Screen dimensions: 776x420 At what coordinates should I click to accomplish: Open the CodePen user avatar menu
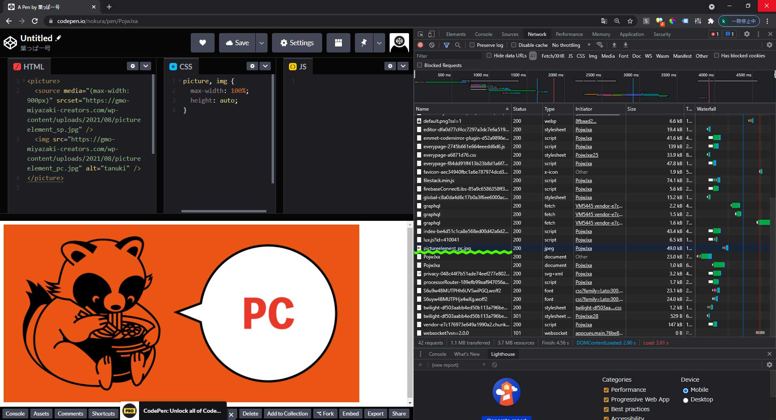pyautogui.click(x=399, y=43)
